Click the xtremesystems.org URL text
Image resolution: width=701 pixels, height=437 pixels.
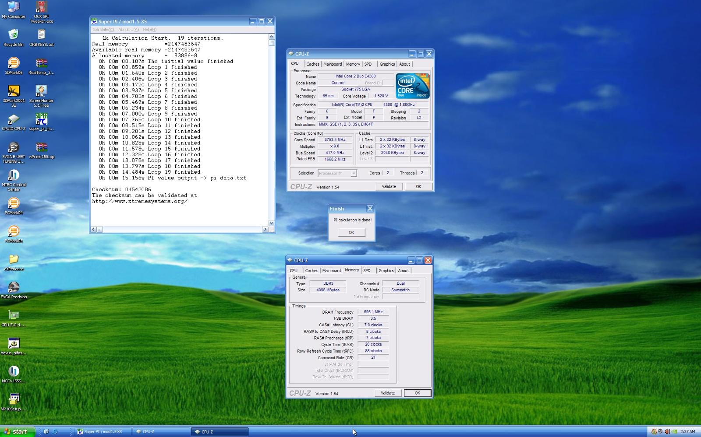[x=140, y=201]
